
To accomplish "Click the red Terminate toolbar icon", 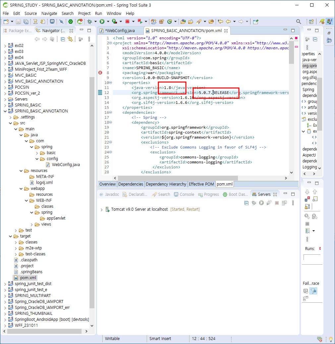I will (127, 21).
